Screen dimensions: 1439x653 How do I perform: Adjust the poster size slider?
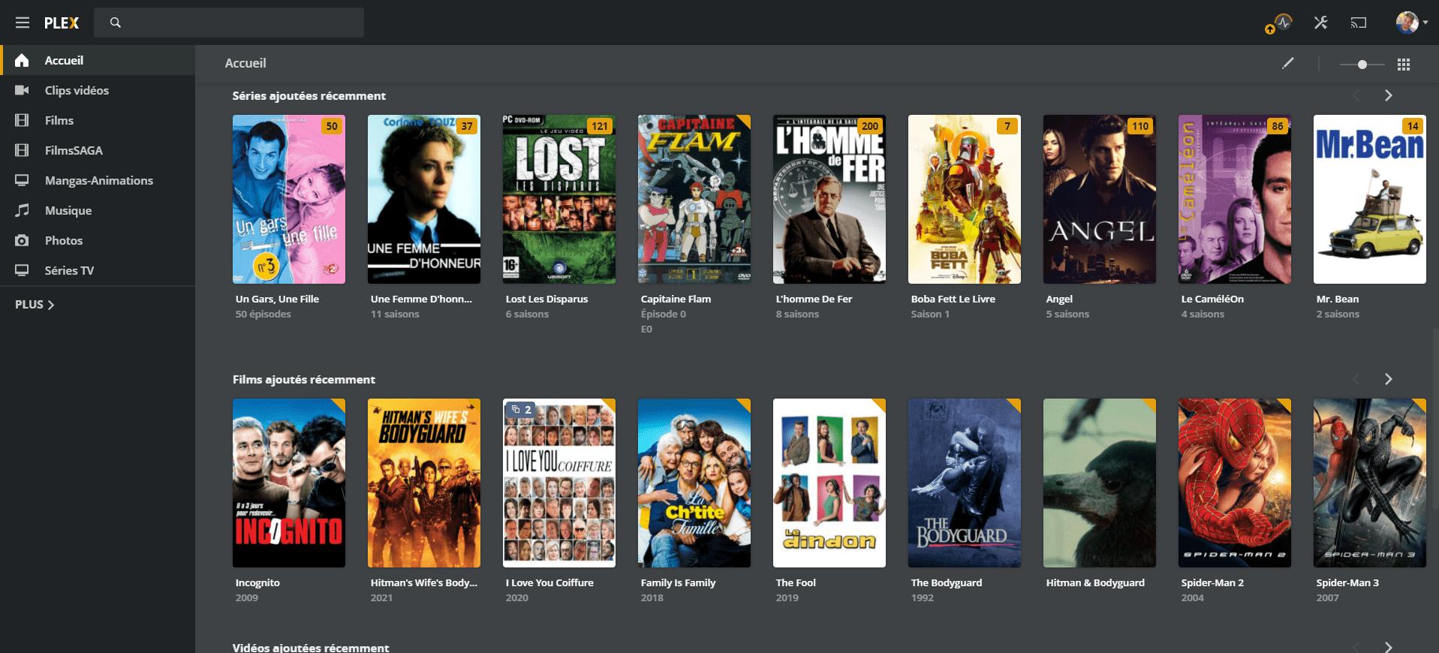pyautogui.click(x=1362, y=65)
